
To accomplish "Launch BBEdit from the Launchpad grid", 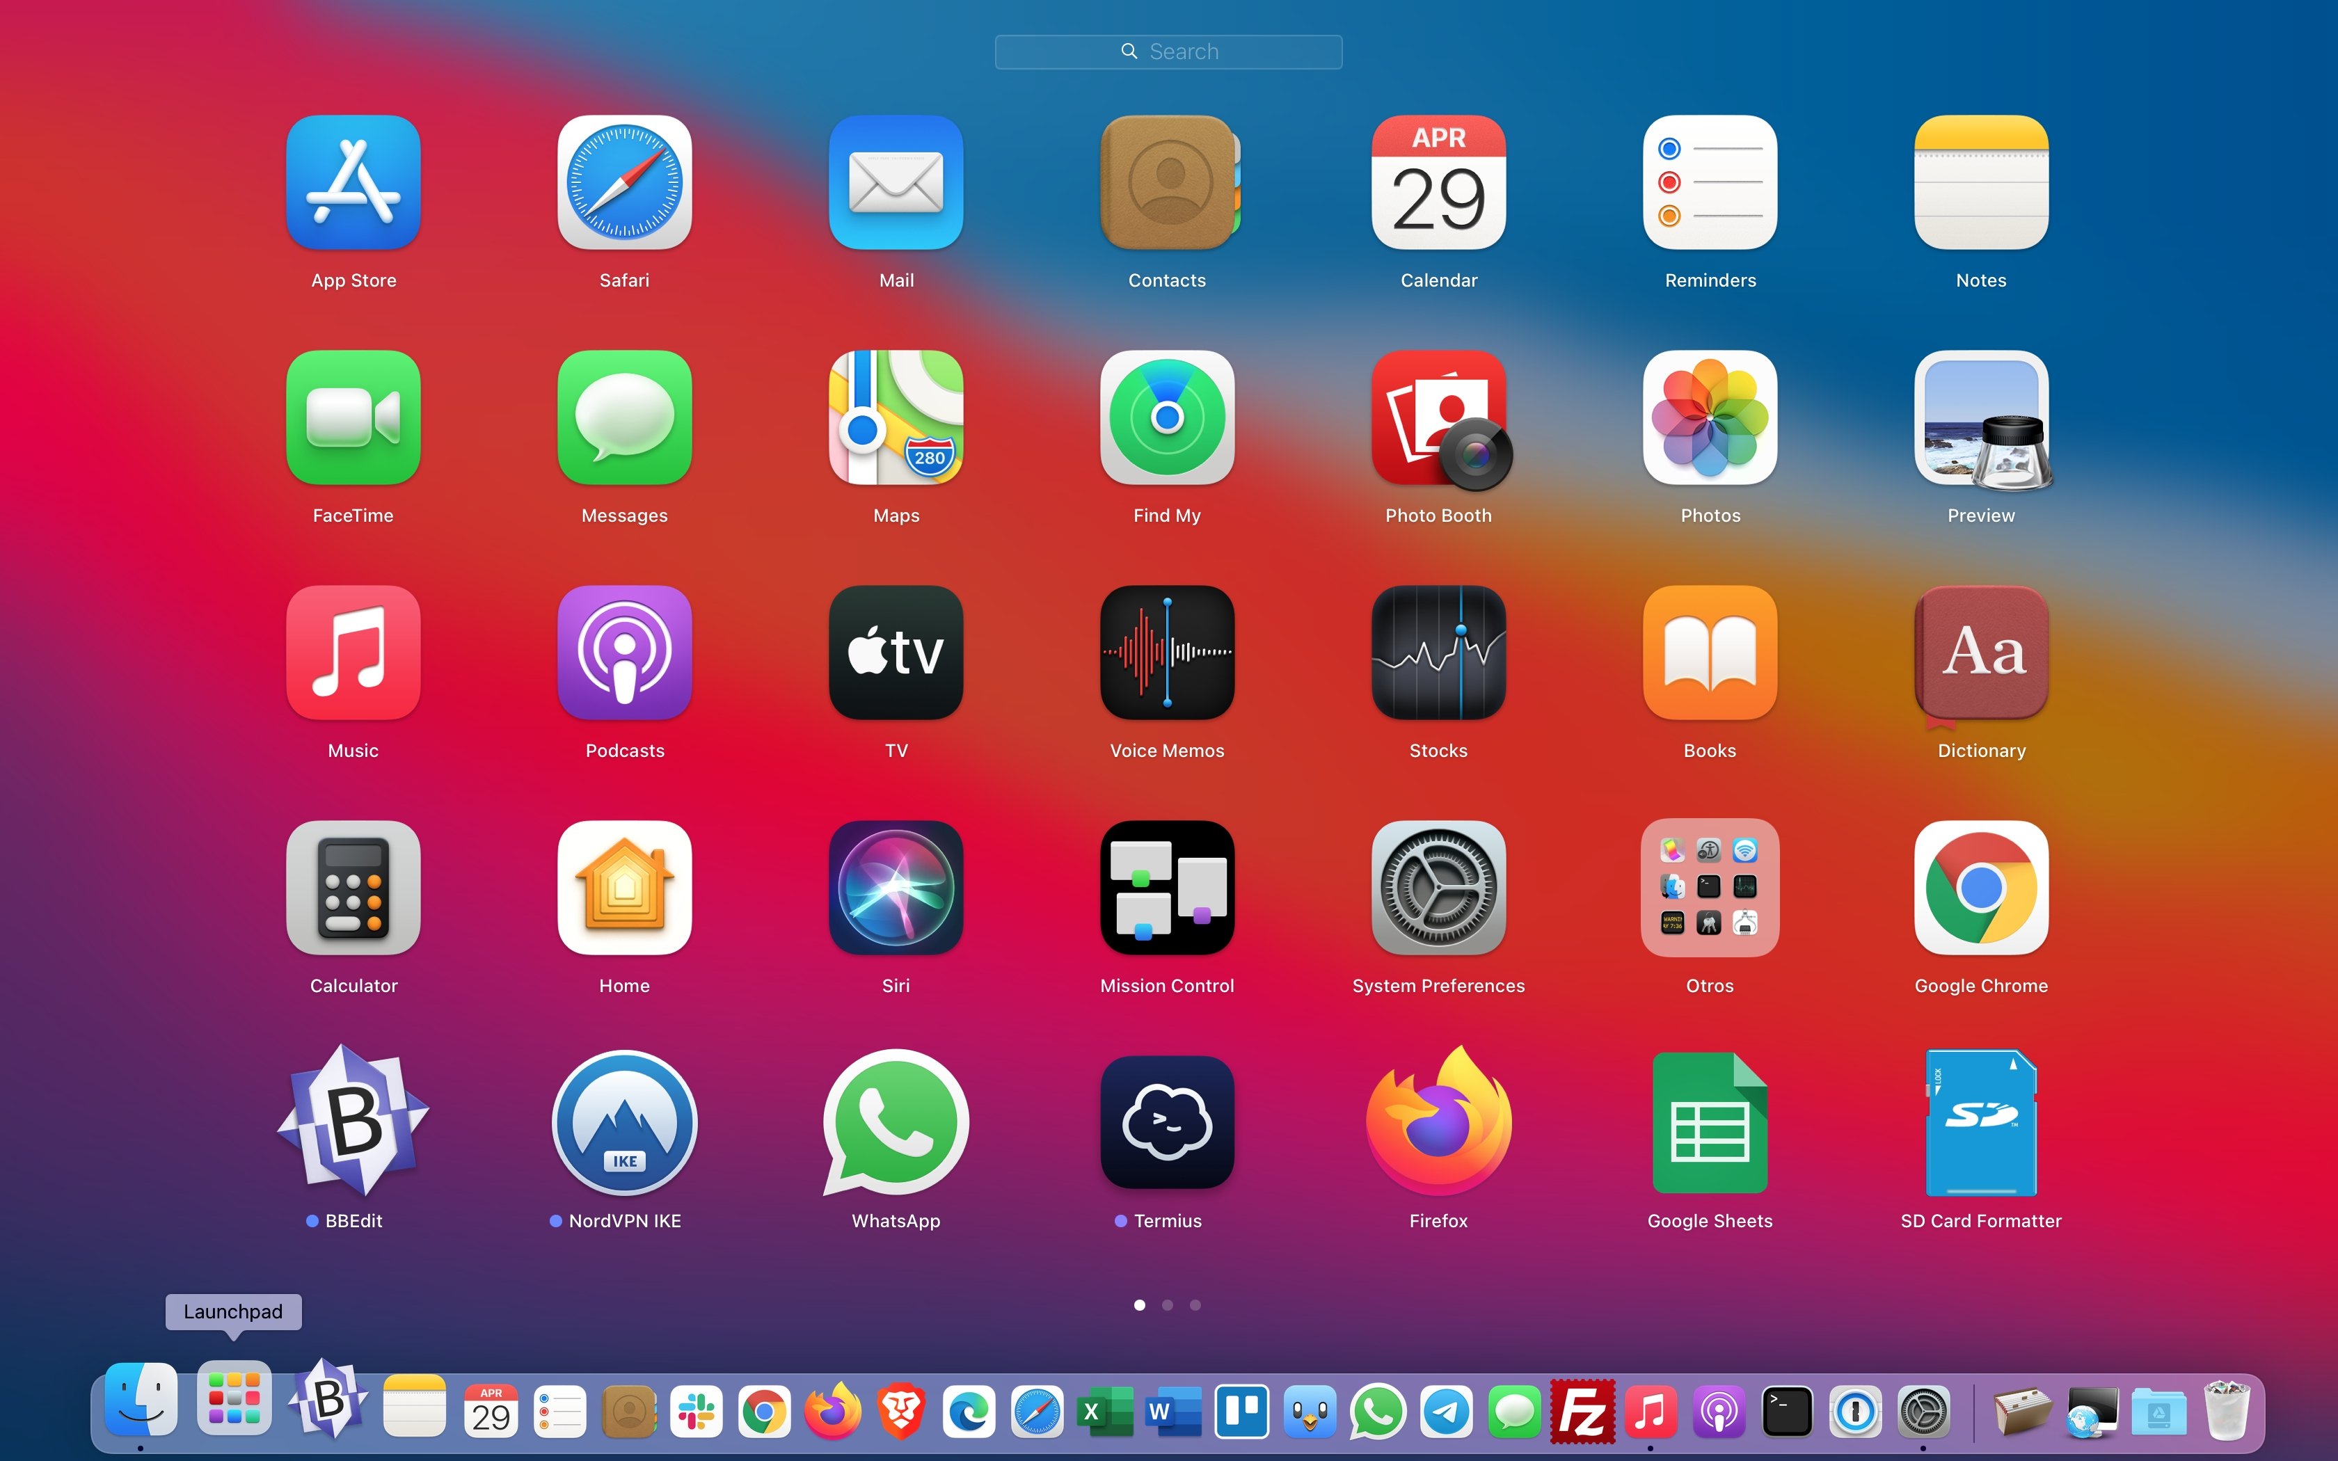I will tap(353, 1121).
